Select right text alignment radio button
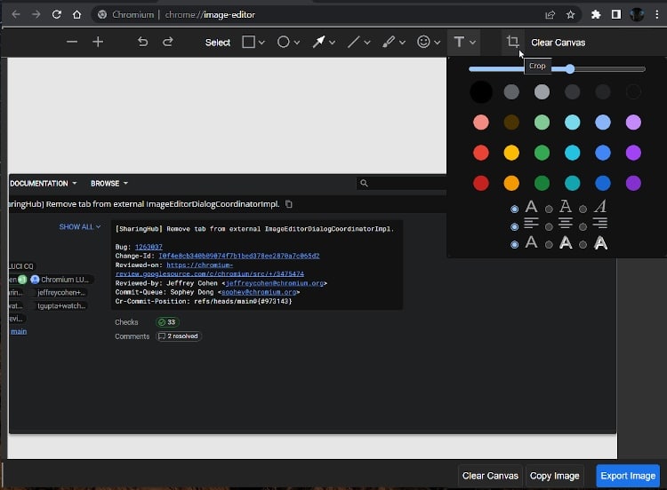This screenshot has width=667, height=490. click(583, 225)
